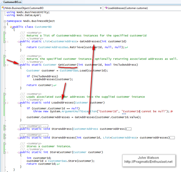This screenshot has height=172, width=181.
Task: Click the member glyph before StoreAddresses declaration
Action: click(x=19, y=138)
